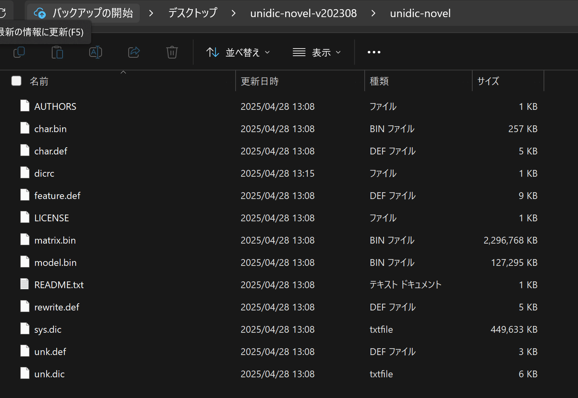The image size is (578, 398).
Task: Expand chevron after デスクトップ breadcrumb
Action: pos(234,13)
